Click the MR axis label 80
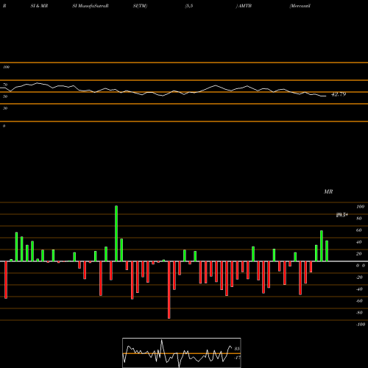The image size is (368, 368). tap(359, 219)
